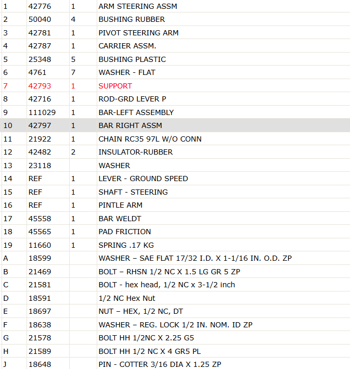Select the ROD-GRD LEVER P row

(x=175, y=99)
